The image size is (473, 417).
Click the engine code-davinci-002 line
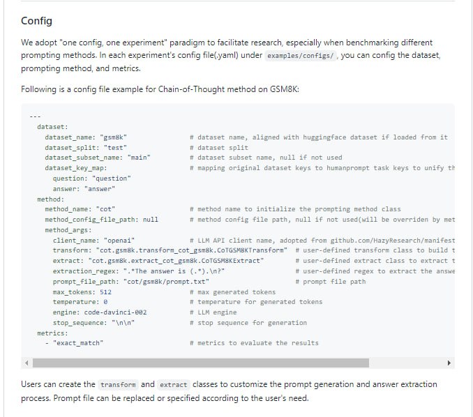(x=100, y=312)
